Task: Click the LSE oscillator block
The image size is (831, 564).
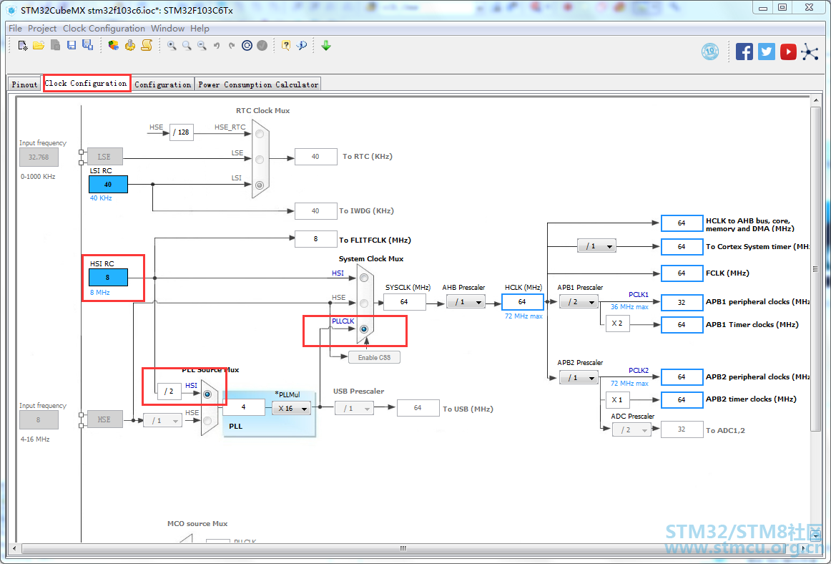Action: point(105,157)
